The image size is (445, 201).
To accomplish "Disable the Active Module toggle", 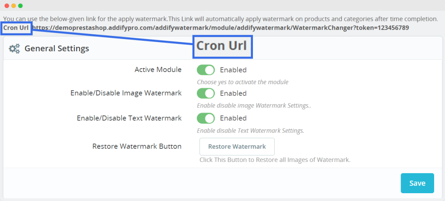I will pyautogui.click(x=206, y=70).
